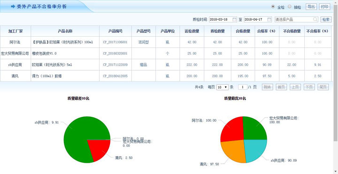Click product name 【护肤品】歐珀莱 100ml

pos(62,42)
